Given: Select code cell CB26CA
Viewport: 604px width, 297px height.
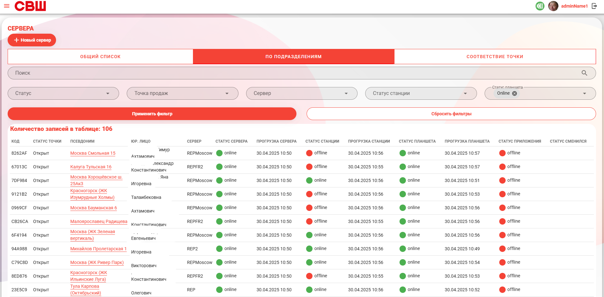Looking at the screenshot, I should tap(20, 221).
